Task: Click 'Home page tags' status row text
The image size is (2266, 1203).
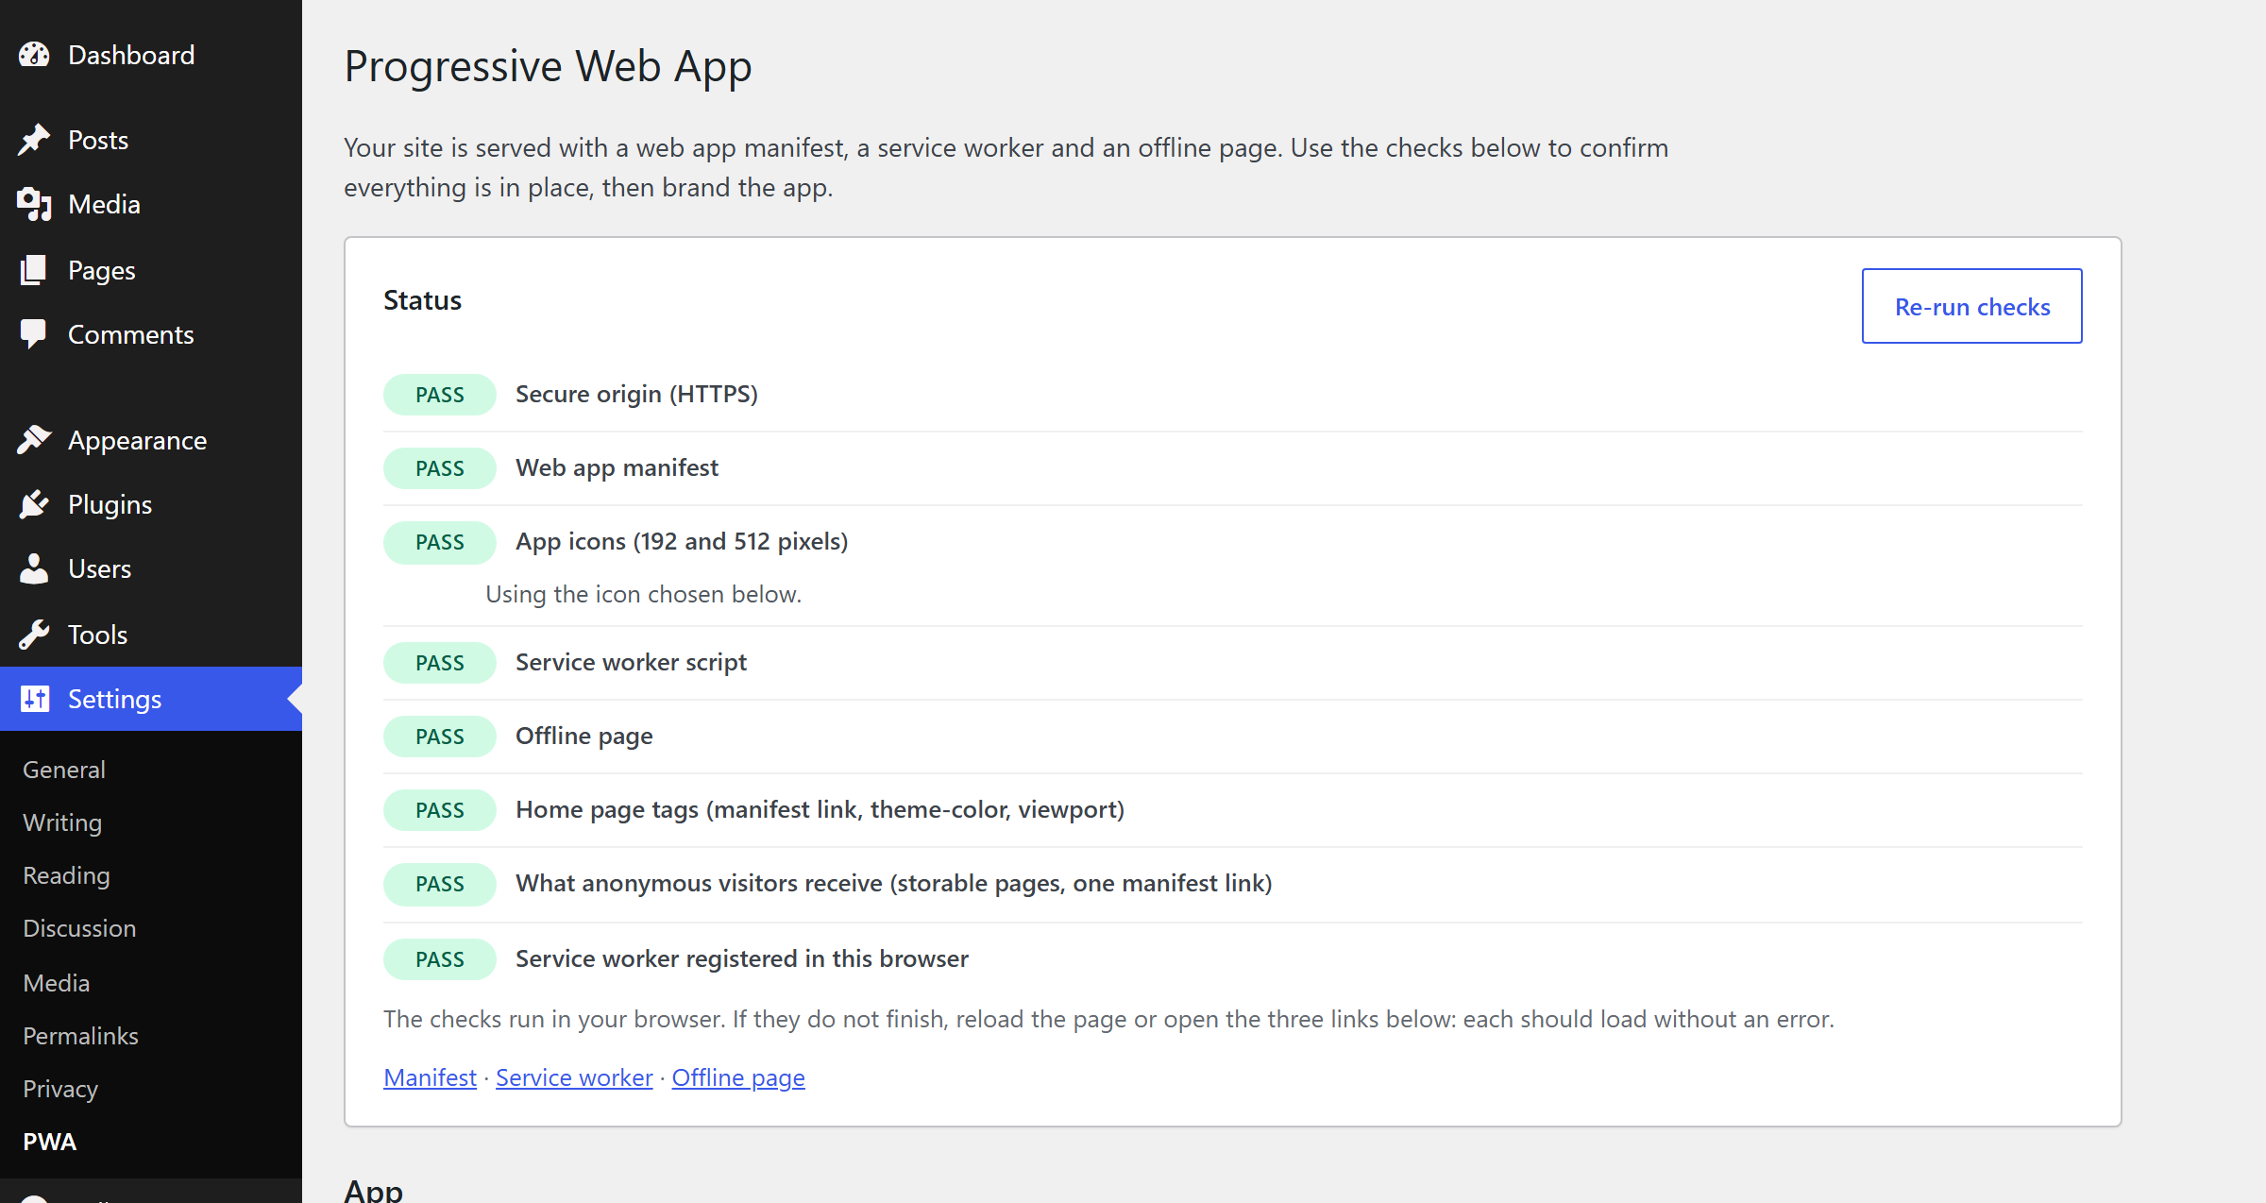Action: tap(820, 809)
